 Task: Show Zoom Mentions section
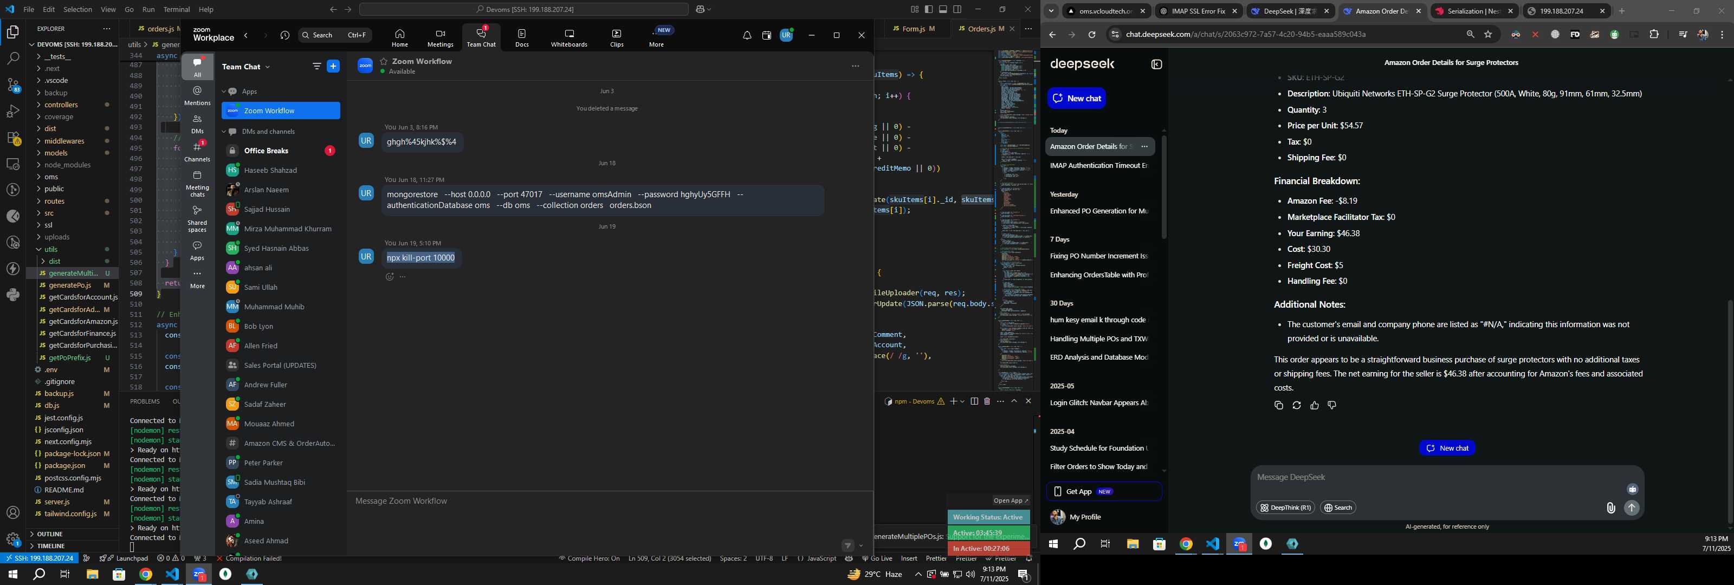[197, 95]
